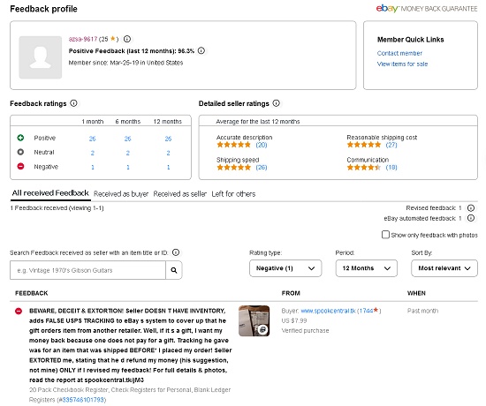Viewport: 486px width, 406px height.
Task: Click the info icon beside the username
Action: 127,39
